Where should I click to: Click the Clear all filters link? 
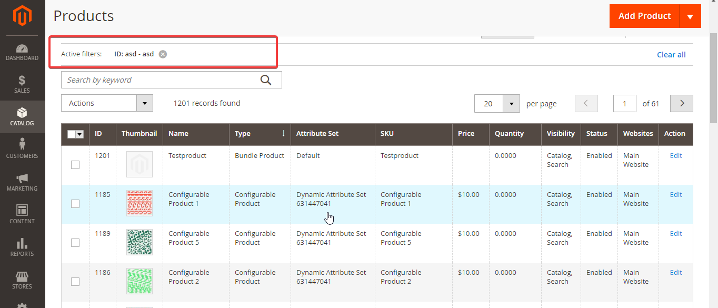tap(671, 54)
